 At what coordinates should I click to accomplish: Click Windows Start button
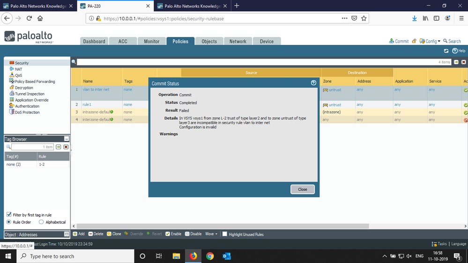pos(8,256)
